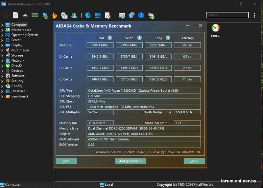This screenshot has height=188, width=263.
Task: Click the Read info icon
Action: click(110, 38)
